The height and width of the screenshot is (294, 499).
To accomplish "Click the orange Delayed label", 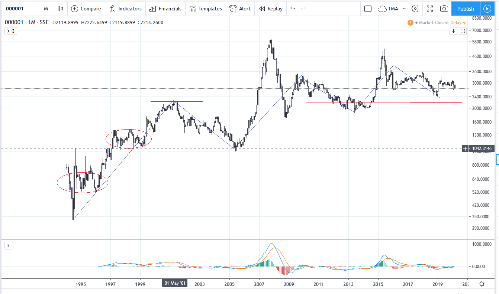I will [x=458, y=23].
